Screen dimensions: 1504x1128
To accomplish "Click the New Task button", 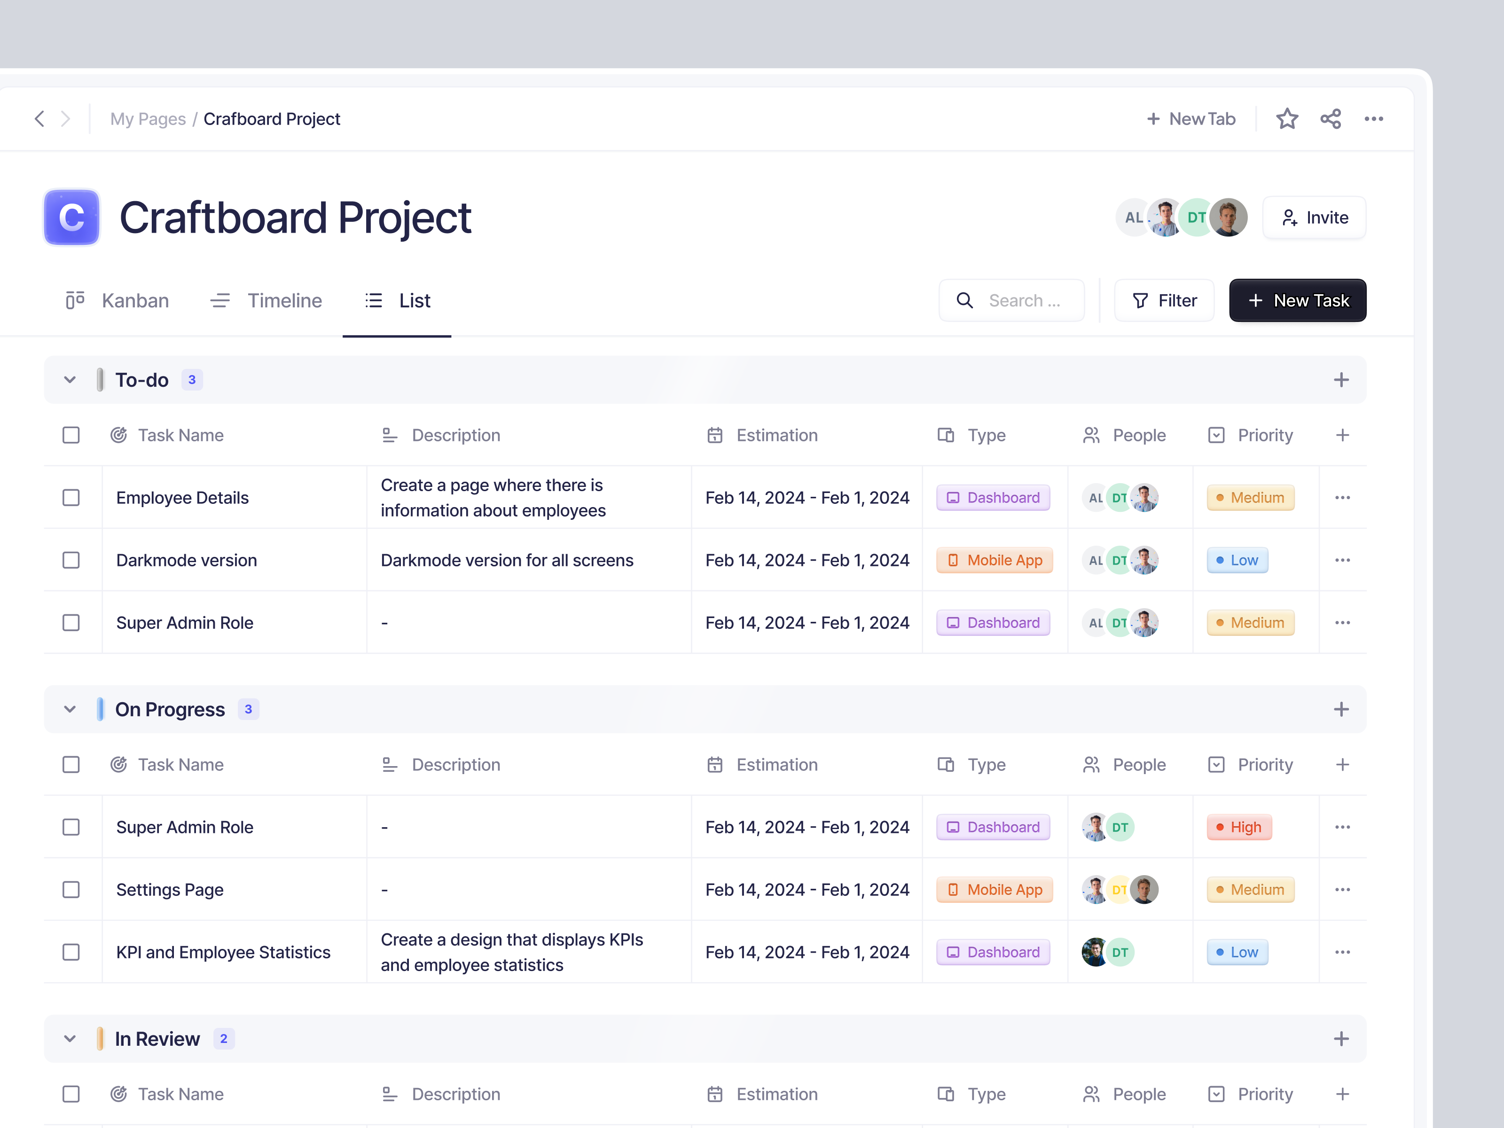I will point(1297,300).
